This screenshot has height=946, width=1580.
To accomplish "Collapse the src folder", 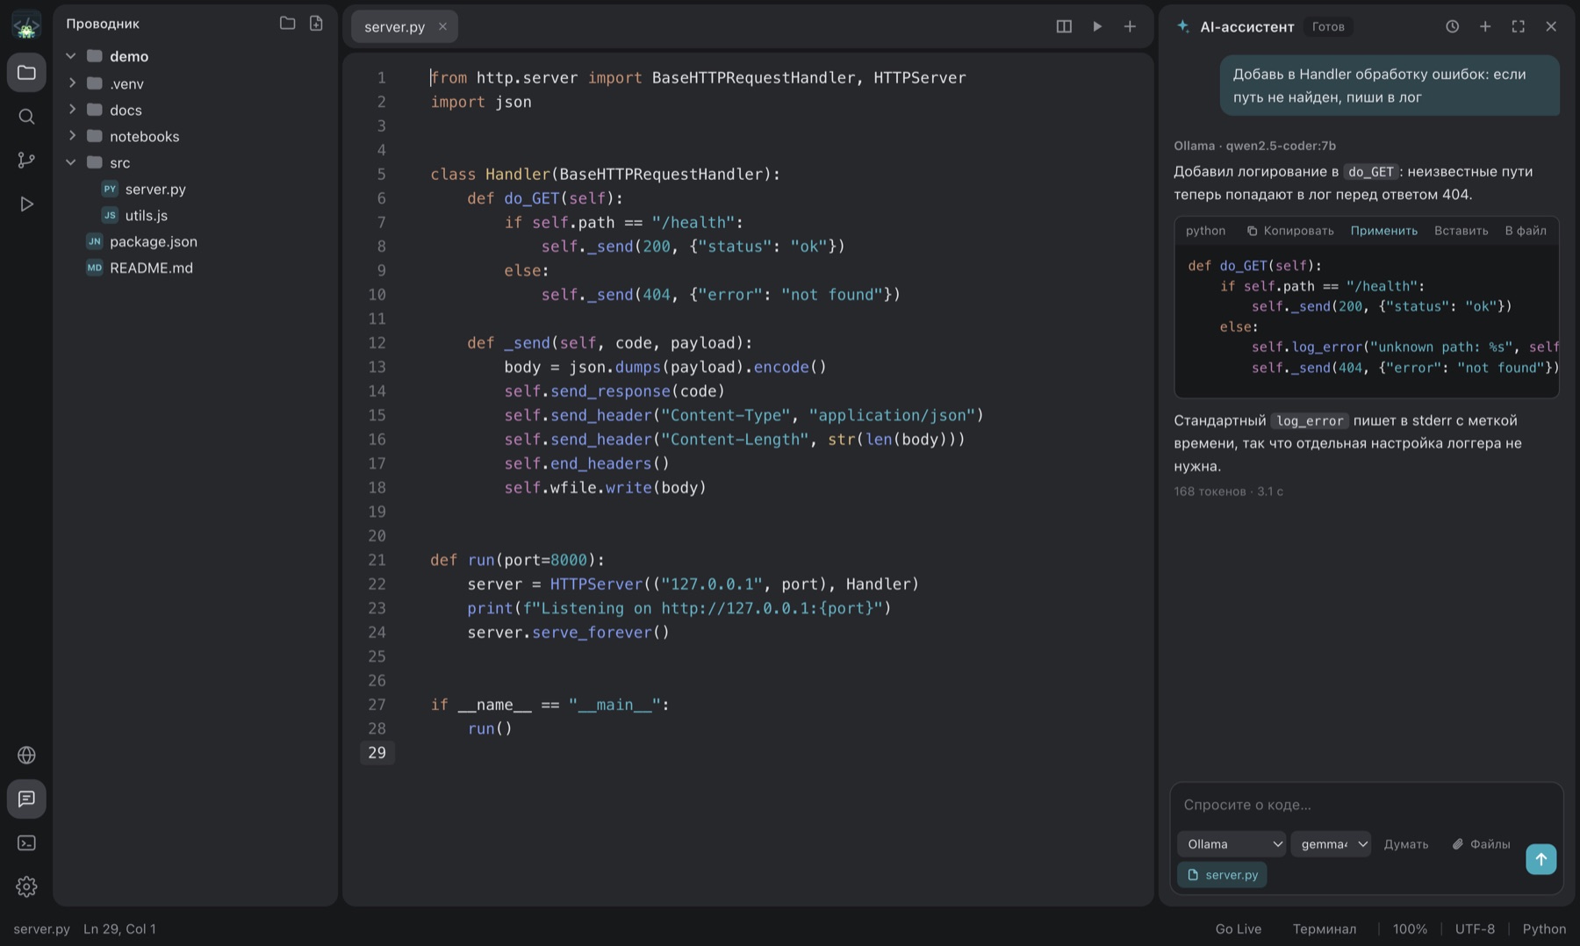I will (x=71, y=162).
